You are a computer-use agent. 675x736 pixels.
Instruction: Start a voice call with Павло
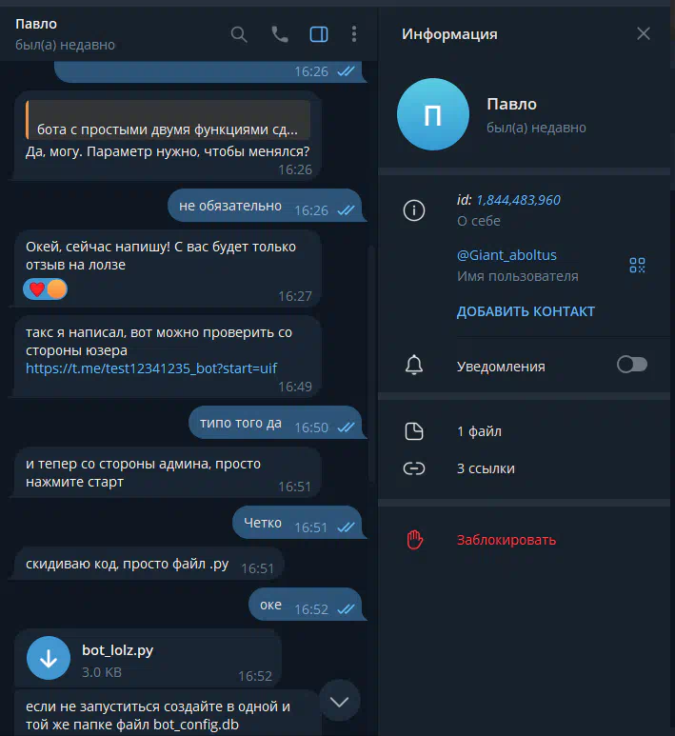coord(280,34)
